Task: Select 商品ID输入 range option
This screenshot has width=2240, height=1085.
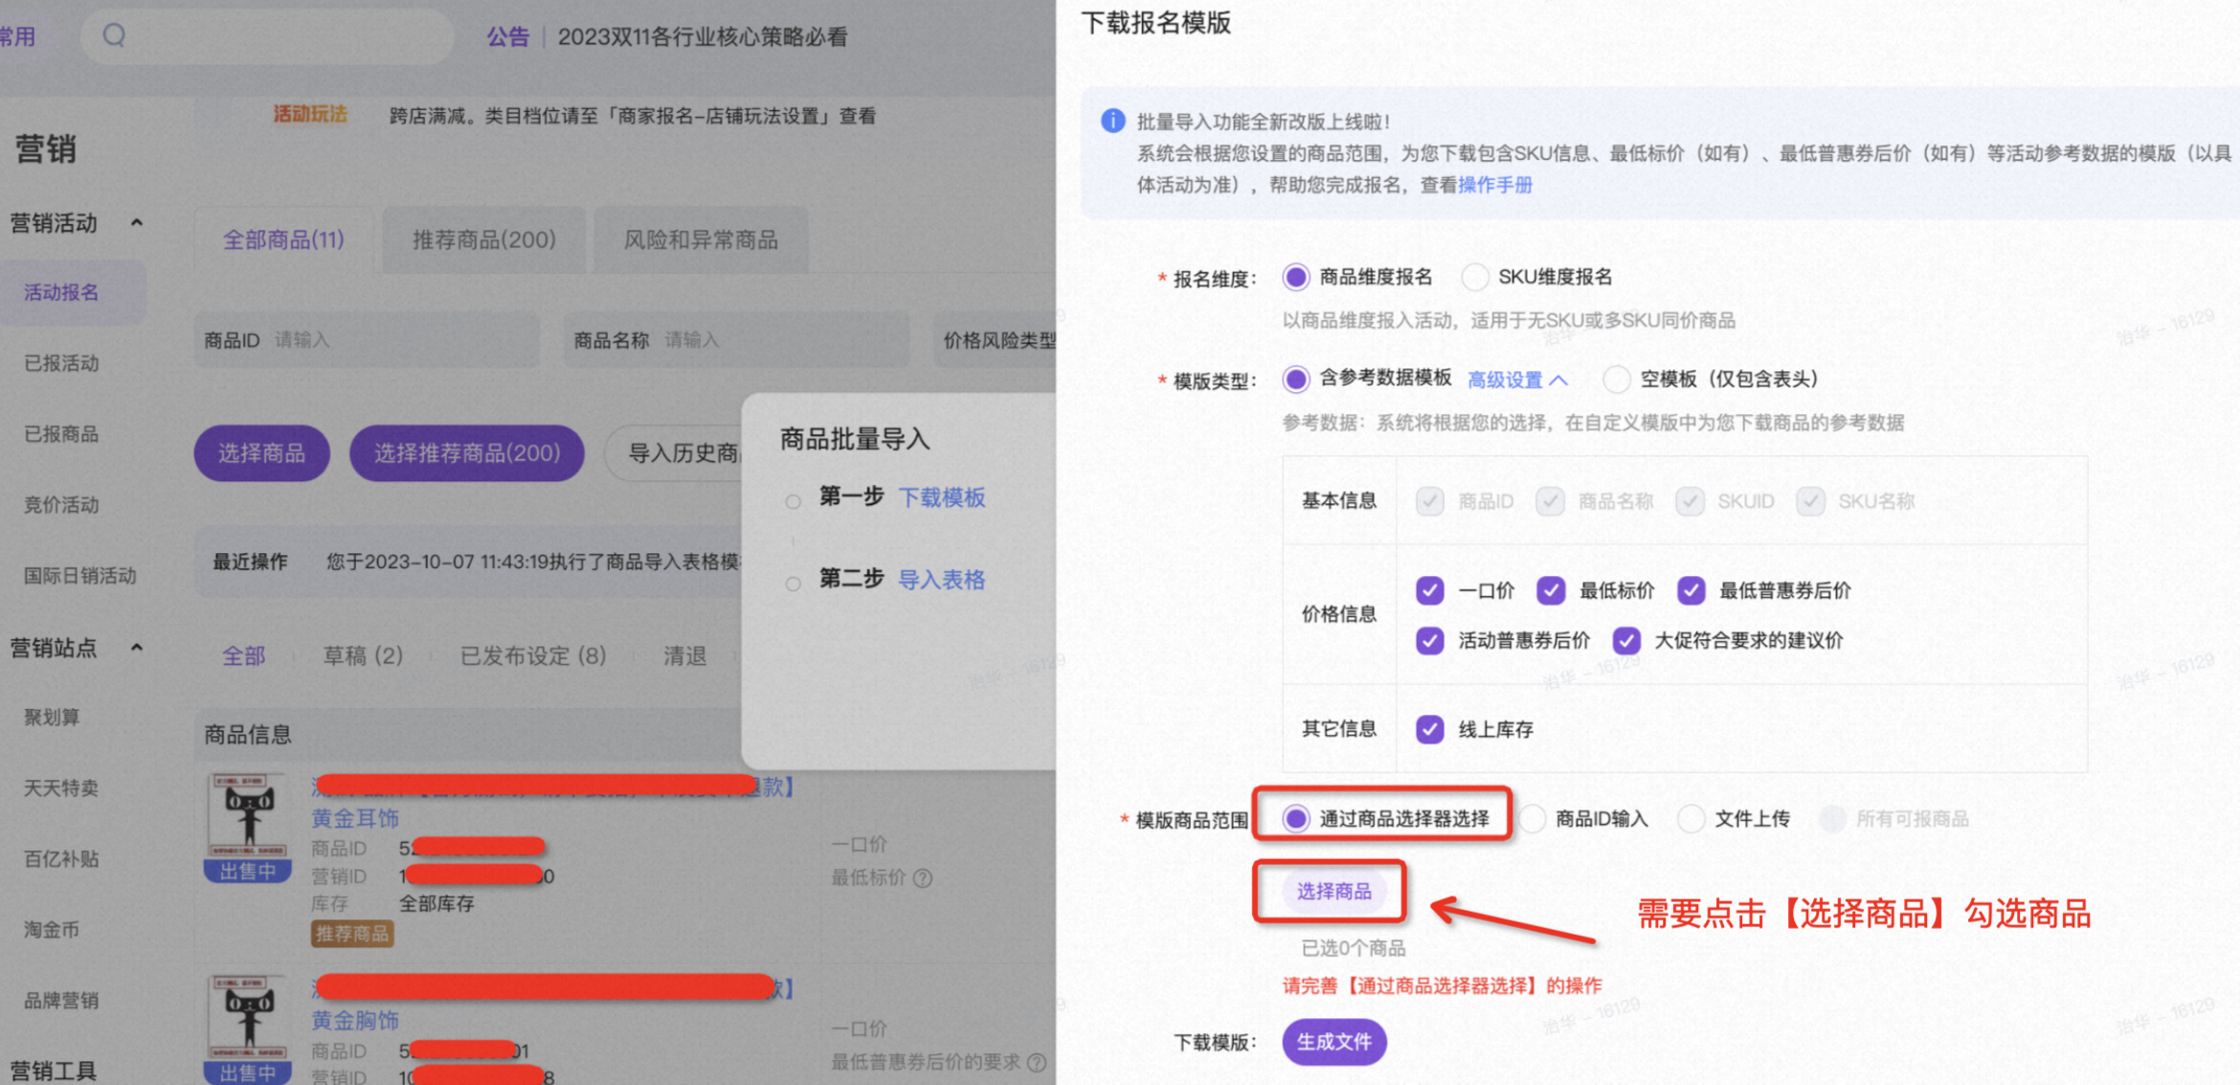Action: coord(1533,818)
